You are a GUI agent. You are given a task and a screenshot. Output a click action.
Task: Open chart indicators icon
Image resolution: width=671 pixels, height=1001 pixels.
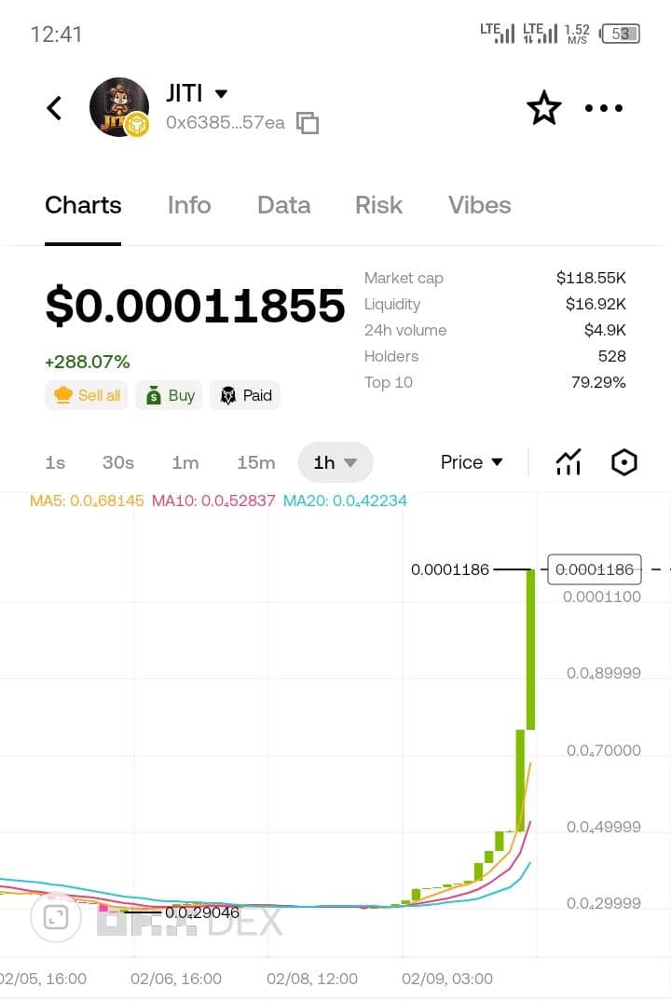pos(568,462)
